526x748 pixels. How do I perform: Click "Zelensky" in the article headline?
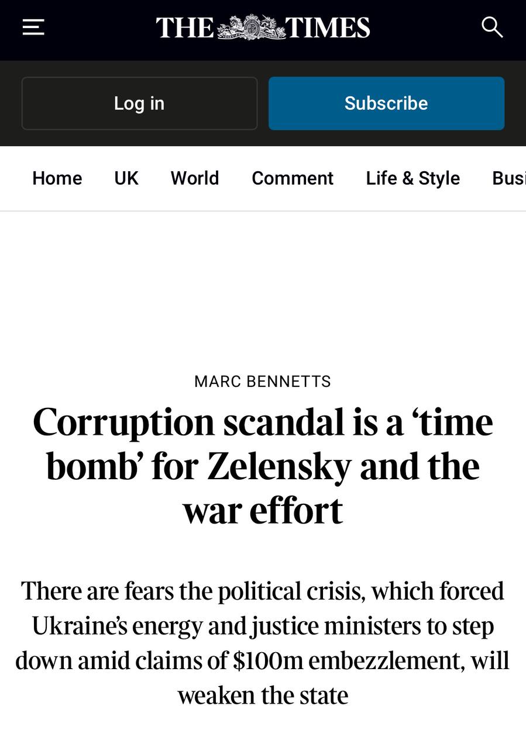tap(279, 466)
